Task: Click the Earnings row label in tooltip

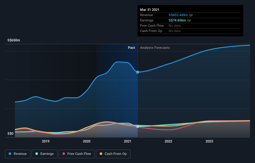Action: coord(147,20)
